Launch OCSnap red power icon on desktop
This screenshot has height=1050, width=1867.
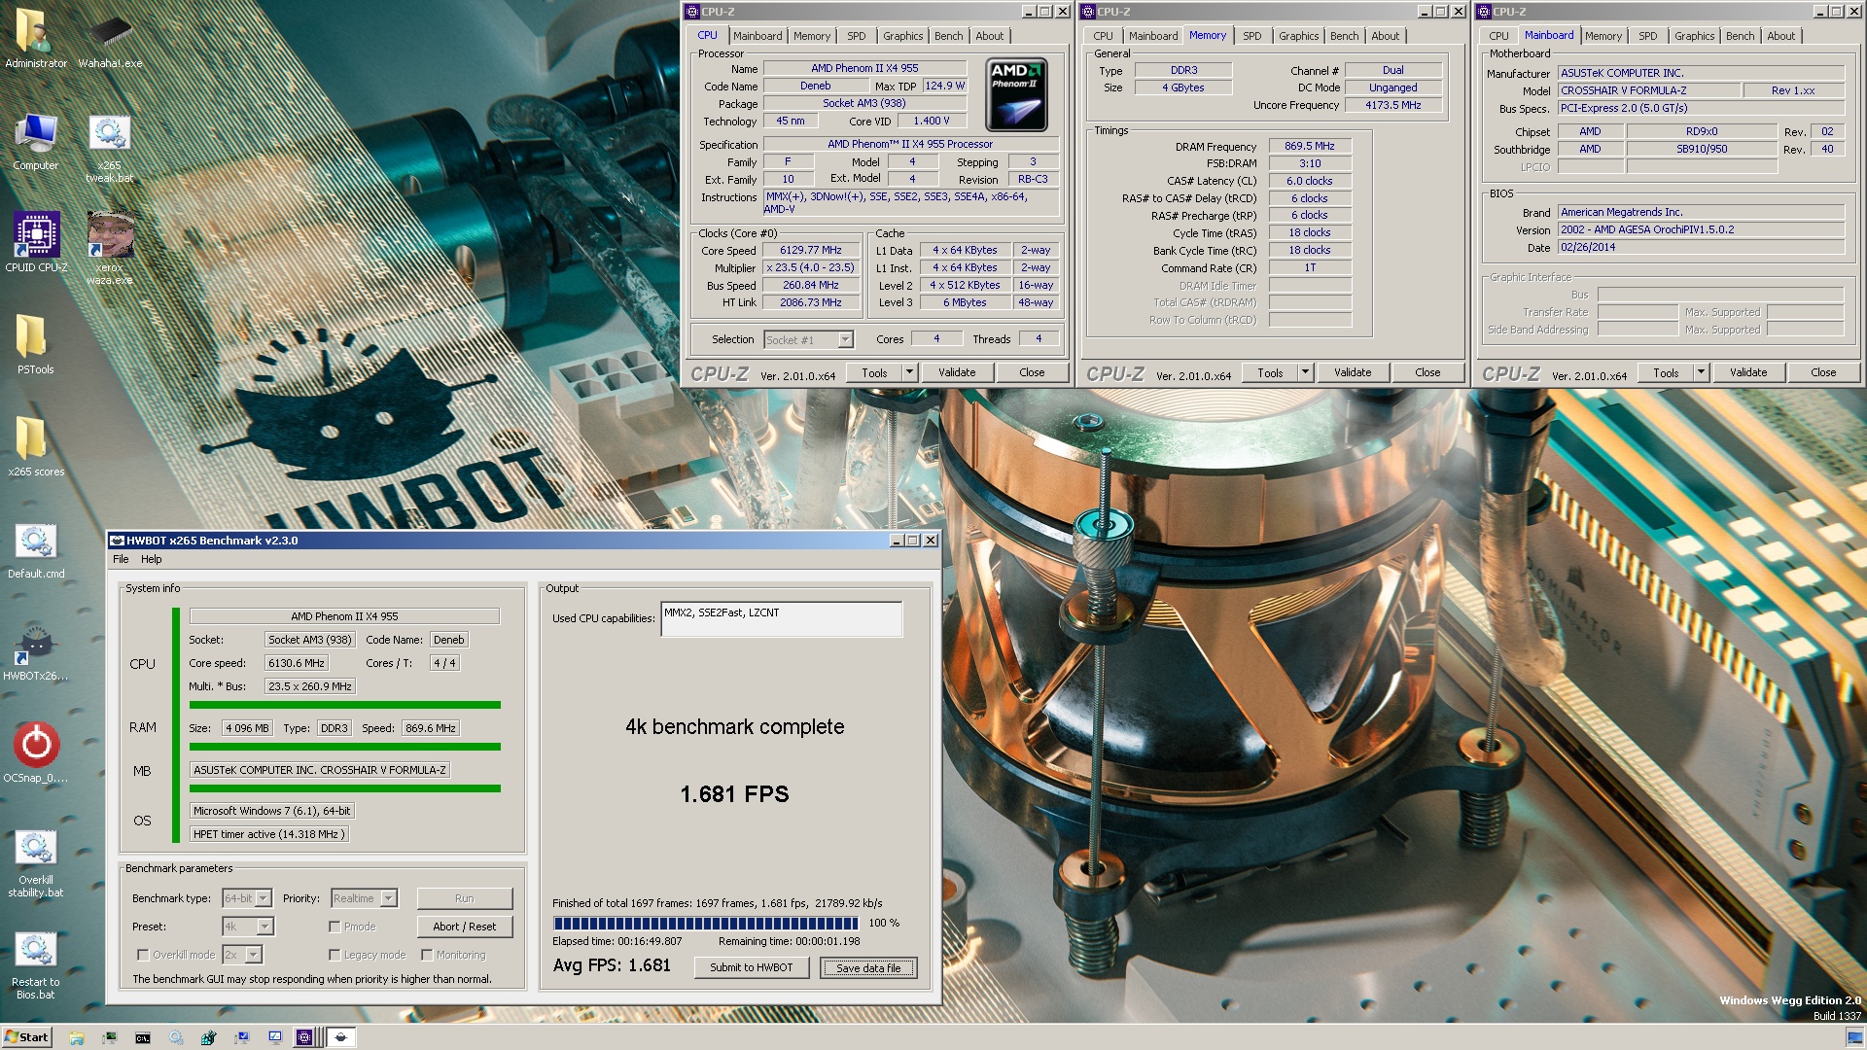coord(36,752)
